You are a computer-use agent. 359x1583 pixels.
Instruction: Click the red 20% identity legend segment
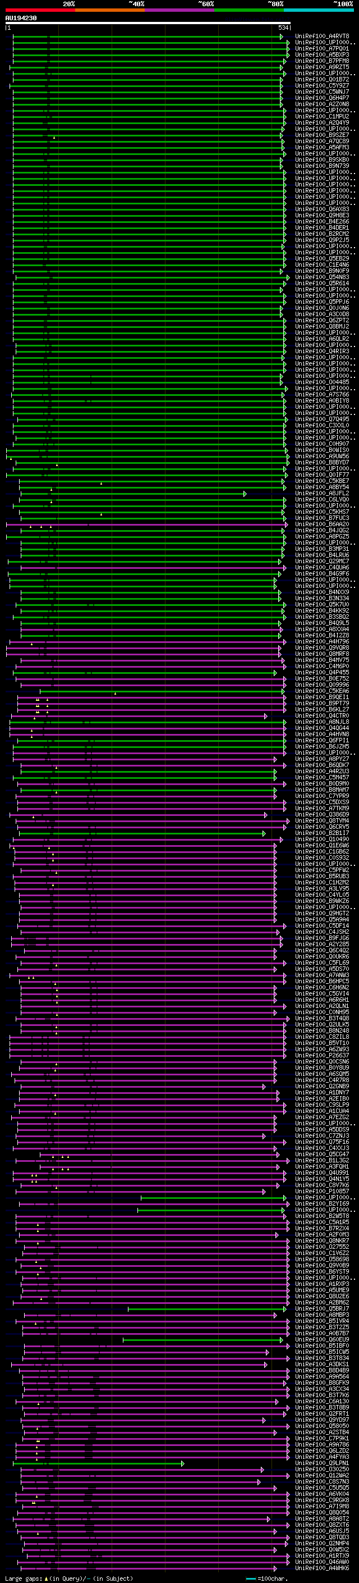tap(40, 10)
